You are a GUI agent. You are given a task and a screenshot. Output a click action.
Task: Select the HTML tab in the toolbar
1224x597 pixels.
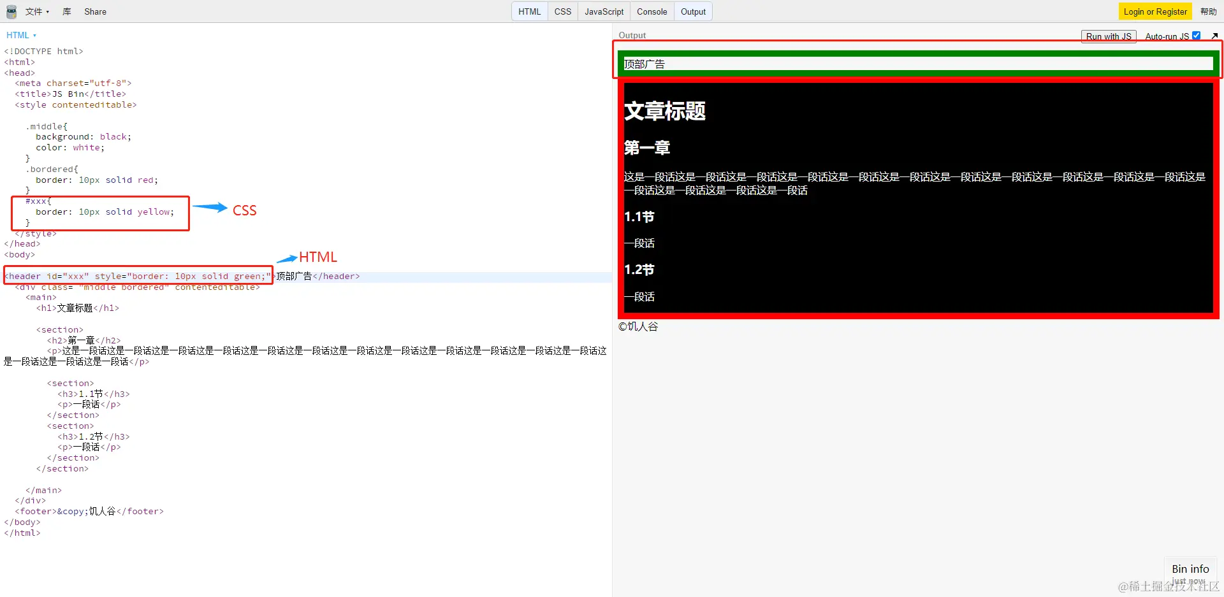pos(529,11)
